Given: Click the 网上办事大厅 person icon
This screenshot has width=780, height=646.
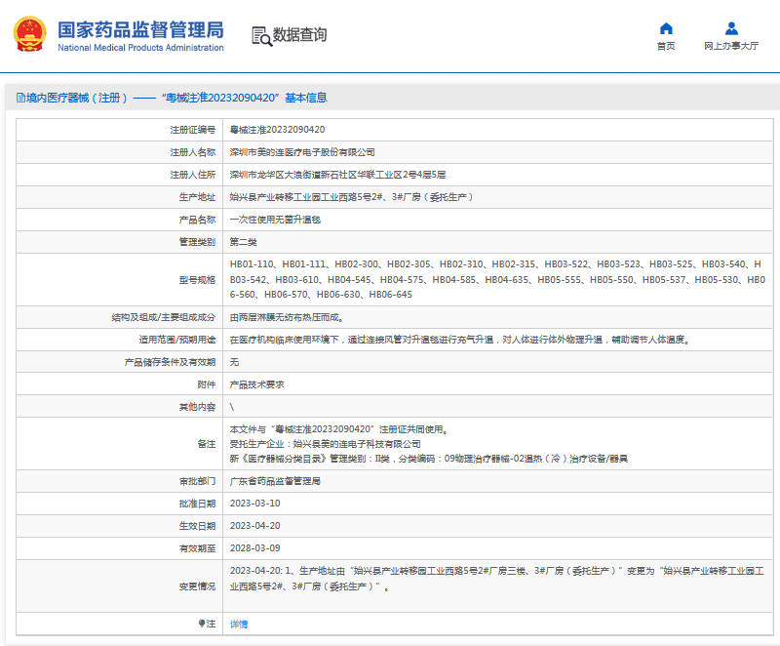Looking at the screenshot, I should point(731,28).
